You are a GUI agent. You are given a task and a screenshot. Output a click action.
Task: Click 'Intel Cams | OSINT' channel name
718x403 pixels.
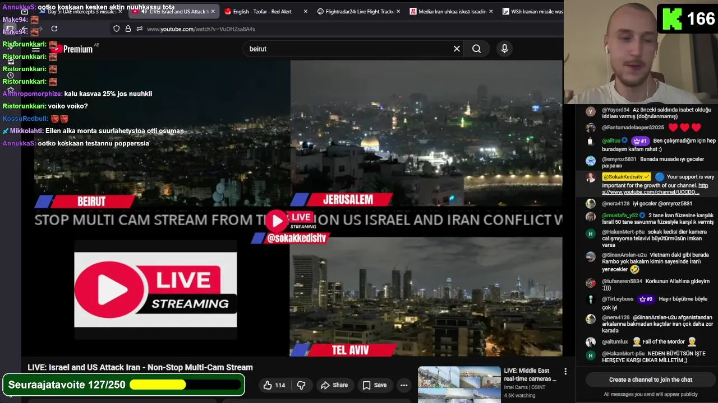[524, 387]
